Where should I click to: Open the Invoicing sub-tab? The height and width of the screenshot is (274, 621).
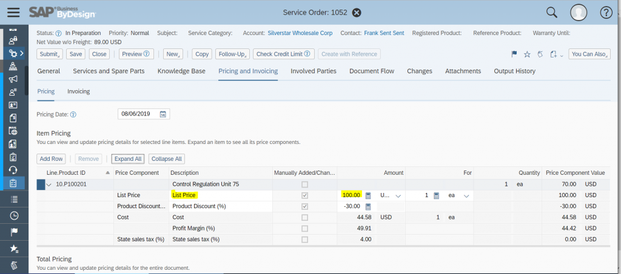tap(78, 91)
